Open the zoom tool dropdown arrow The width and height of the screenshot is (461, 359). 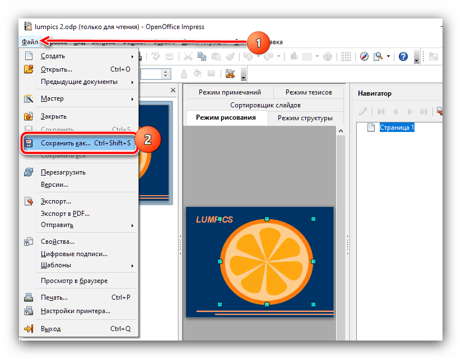click(388, 56)
